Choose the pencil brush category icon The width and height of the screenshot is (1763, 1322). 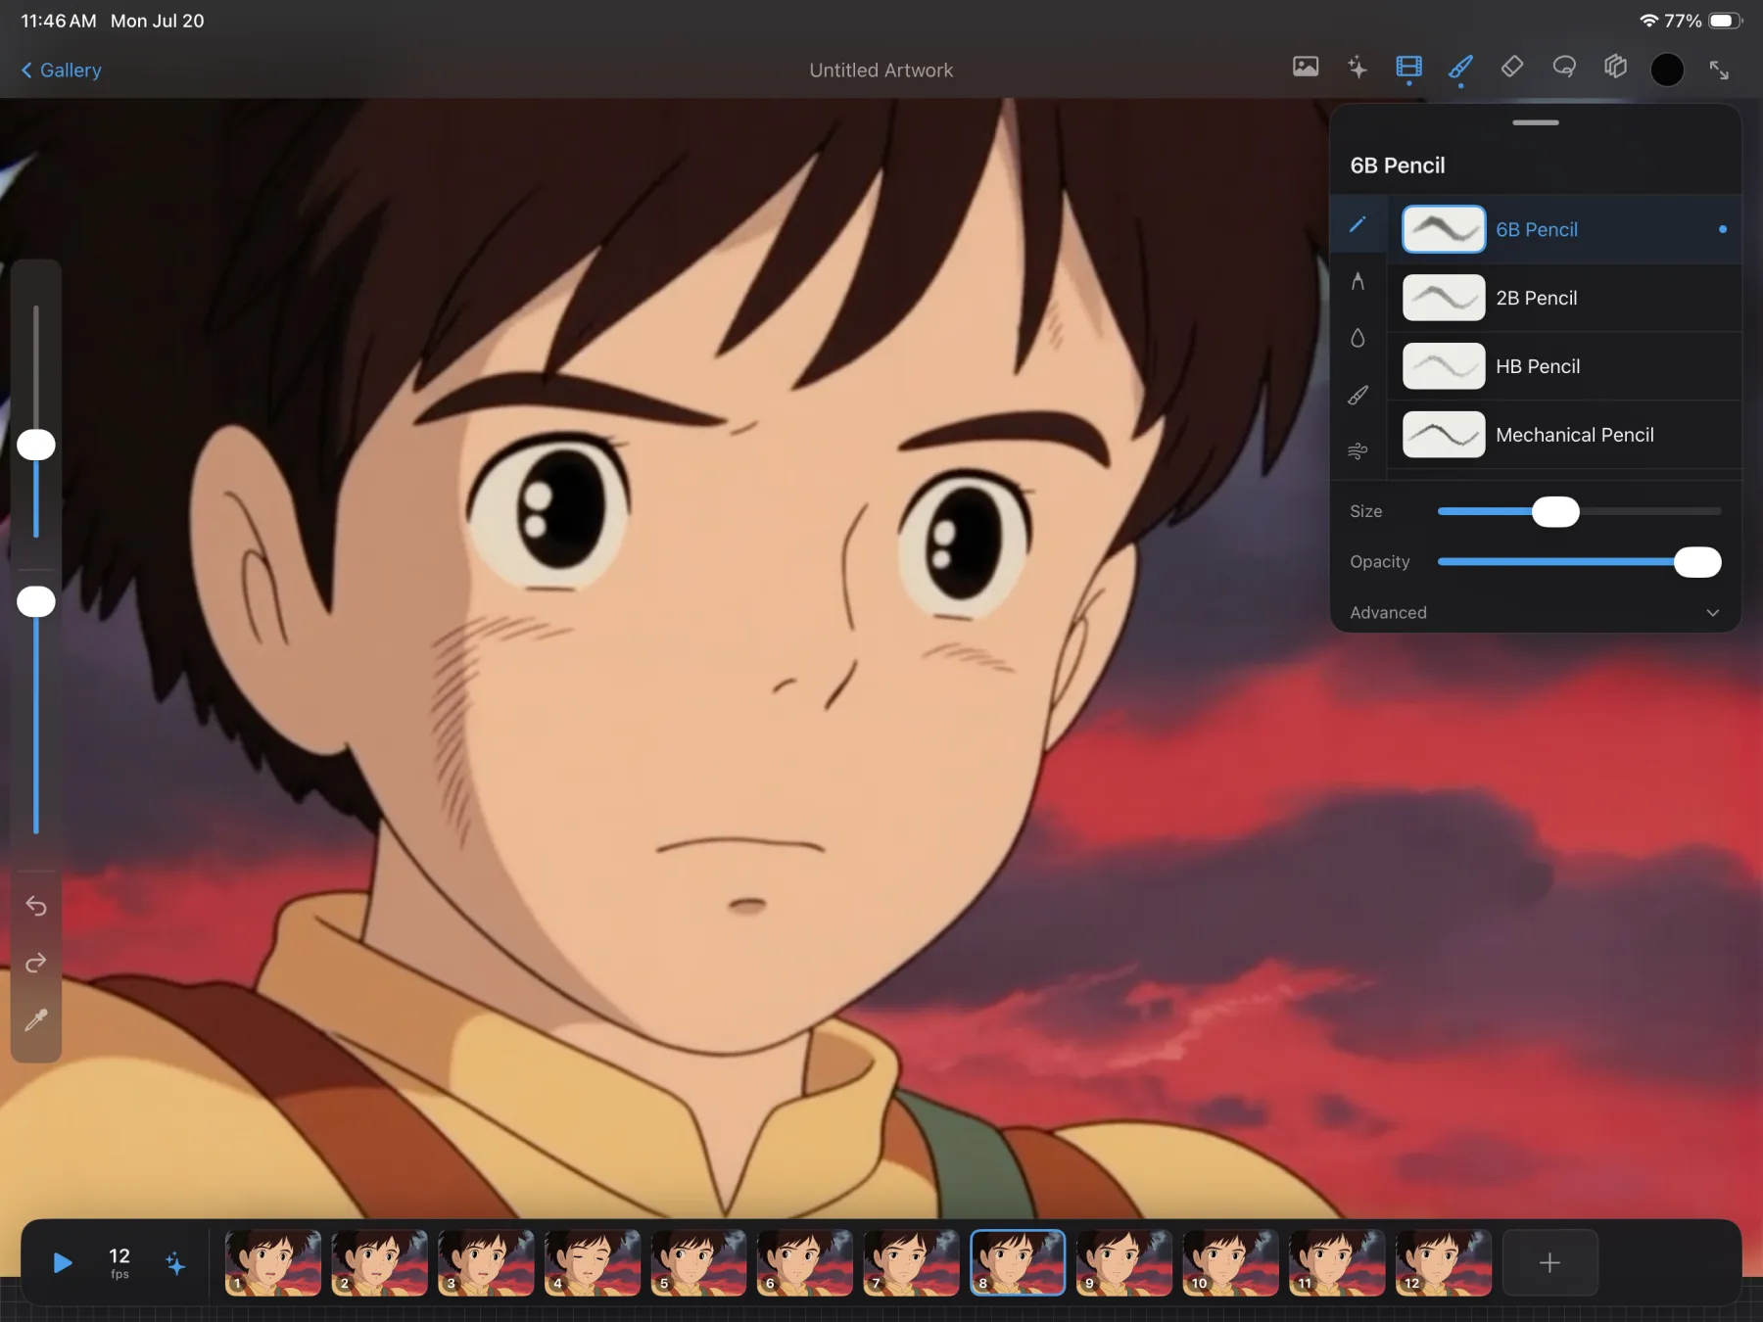[x=1358, y=225]
